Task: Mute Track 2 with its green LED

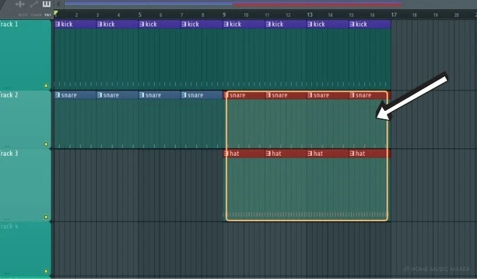Action: pos(46,144)
